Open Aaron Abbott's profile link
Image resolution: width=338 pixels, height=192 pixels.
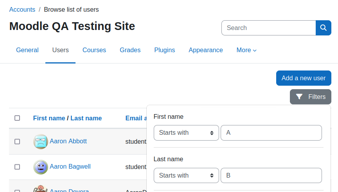pyautogui.click(x=68, y=141)
